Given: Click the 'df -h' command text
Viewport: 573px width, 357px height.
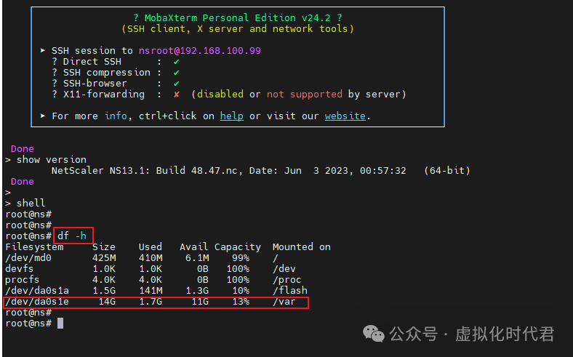Looking at the screenshot, I should [72, 236].
